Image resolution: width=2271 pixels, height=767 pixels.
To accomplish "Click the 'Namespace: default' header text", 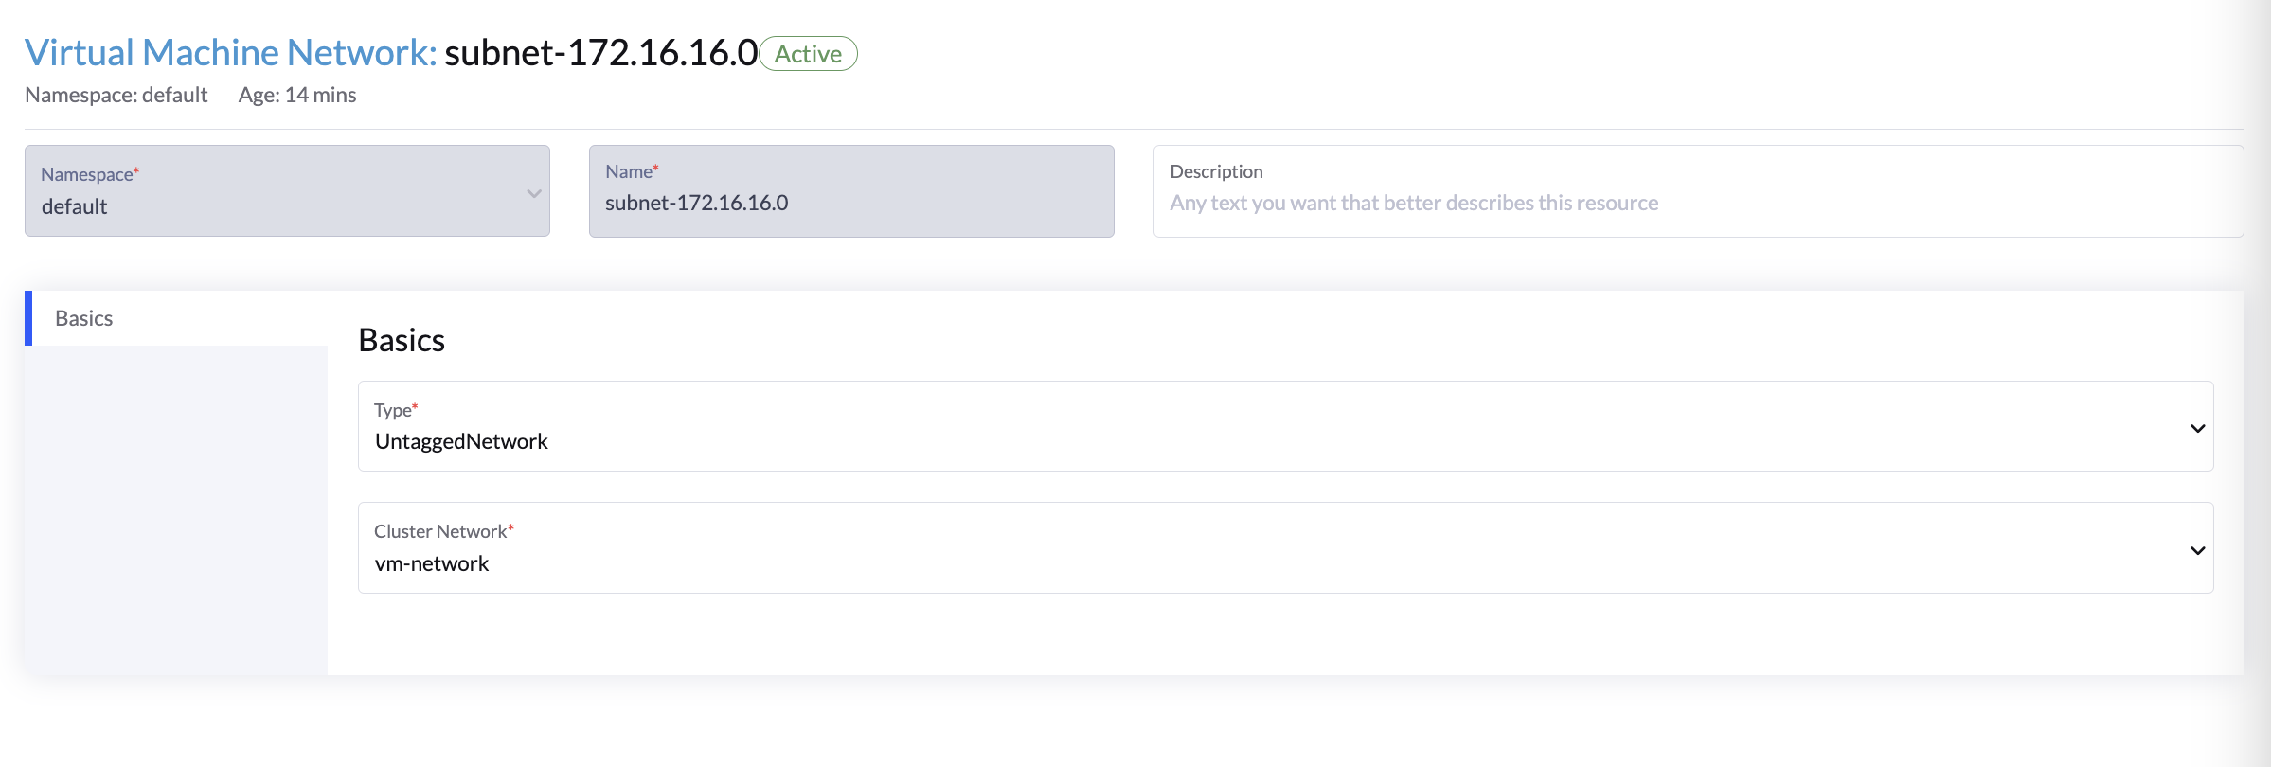I will [116, 95].
